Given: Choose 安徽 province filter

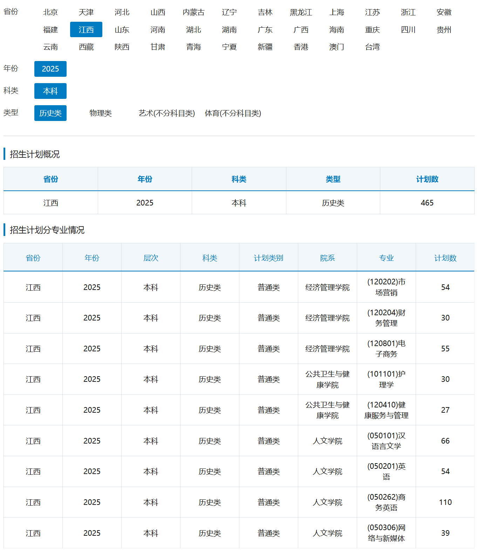Looking at the screenshot, I should [x=444, y=12].
